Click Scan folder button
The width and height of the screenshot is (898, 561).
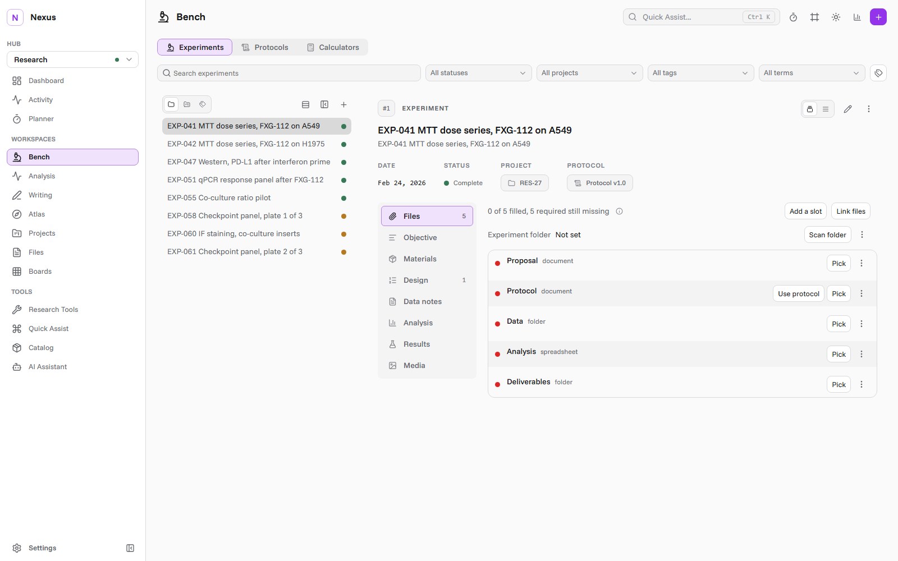pyautogui.click(x=827, y=234)
